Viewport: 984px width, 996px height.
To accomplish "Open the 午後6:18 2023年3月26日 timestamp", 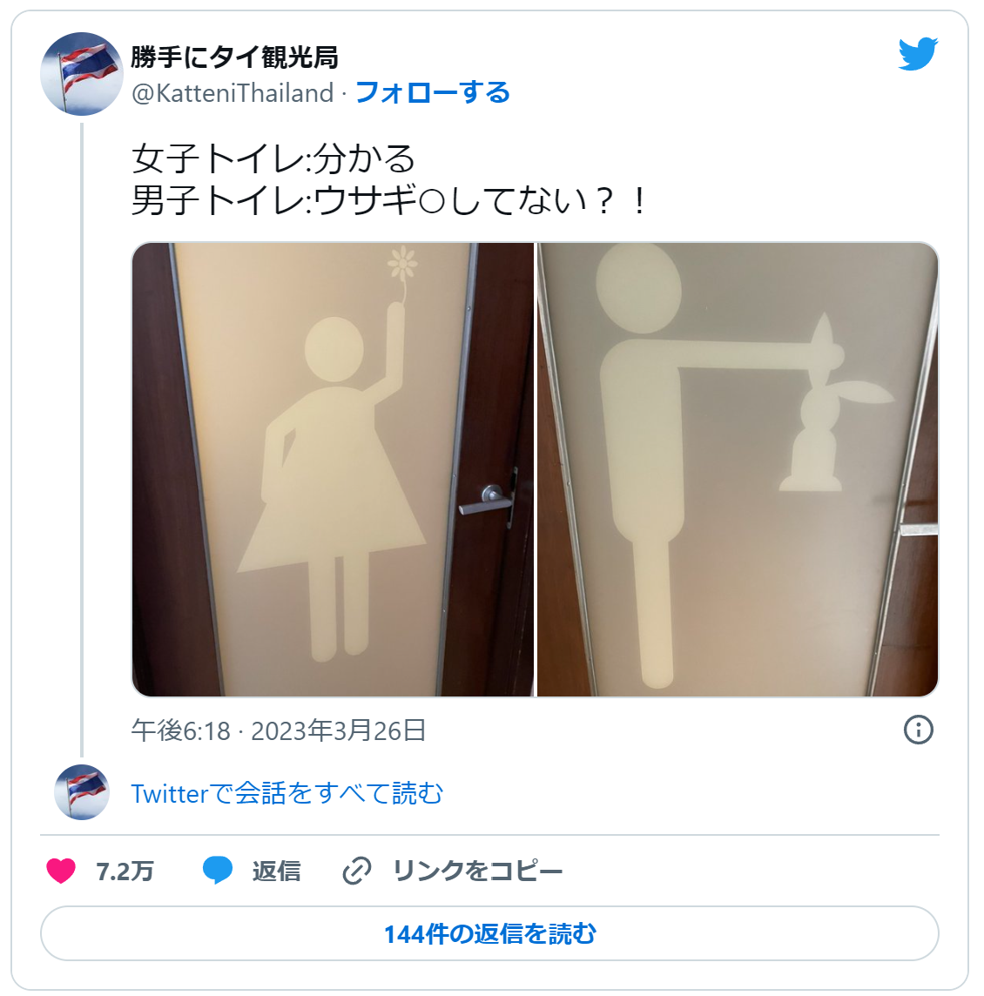I will coord(279,730).
